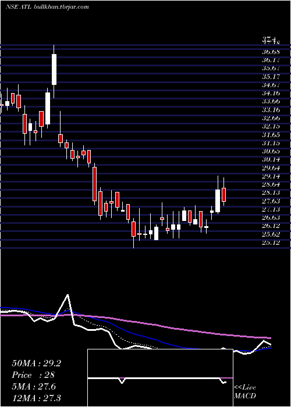Click the 29.14 price axis label

(x=271, y=177)
